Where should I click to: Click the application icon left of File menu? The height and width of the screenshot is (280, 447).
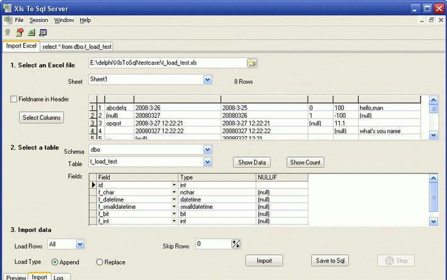coord(8,20)
